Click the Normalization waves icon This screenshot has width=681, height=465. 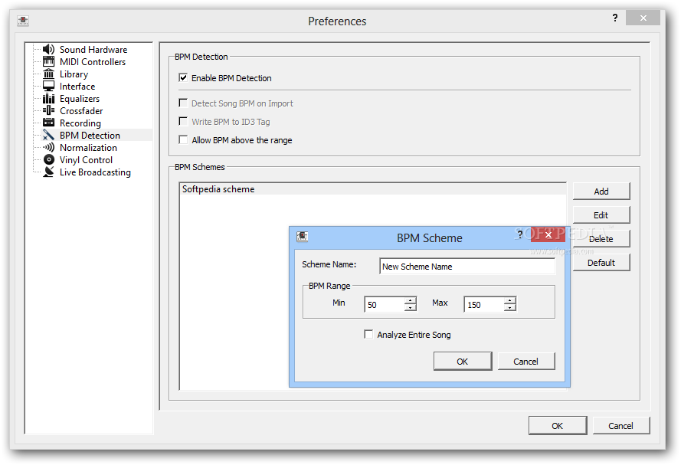pos(49,148)
